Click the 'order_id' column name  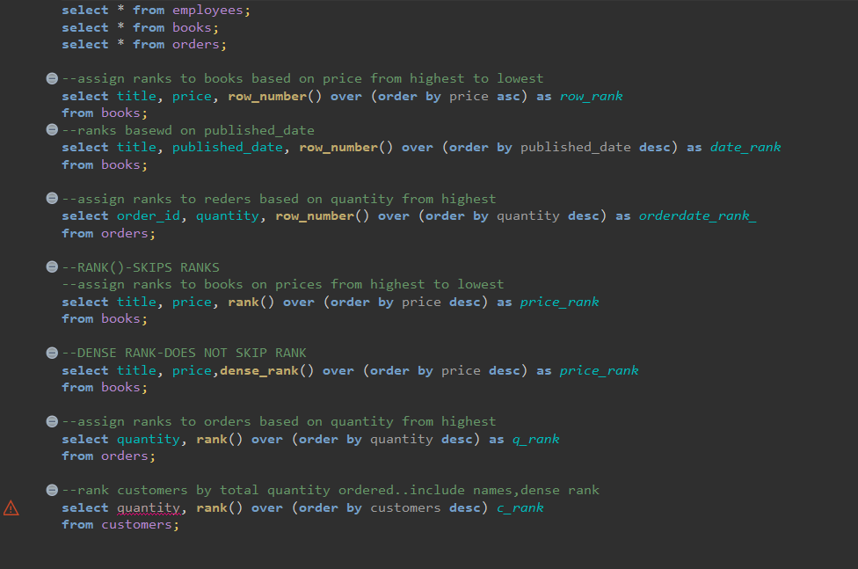pos(149,215)
